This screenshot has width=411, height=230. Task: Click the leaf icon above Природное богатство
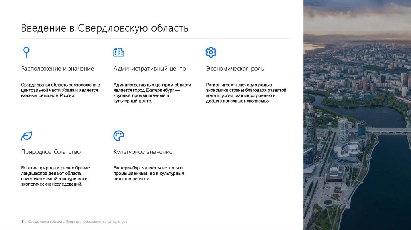pyautogui.click(x=26, y=136)
